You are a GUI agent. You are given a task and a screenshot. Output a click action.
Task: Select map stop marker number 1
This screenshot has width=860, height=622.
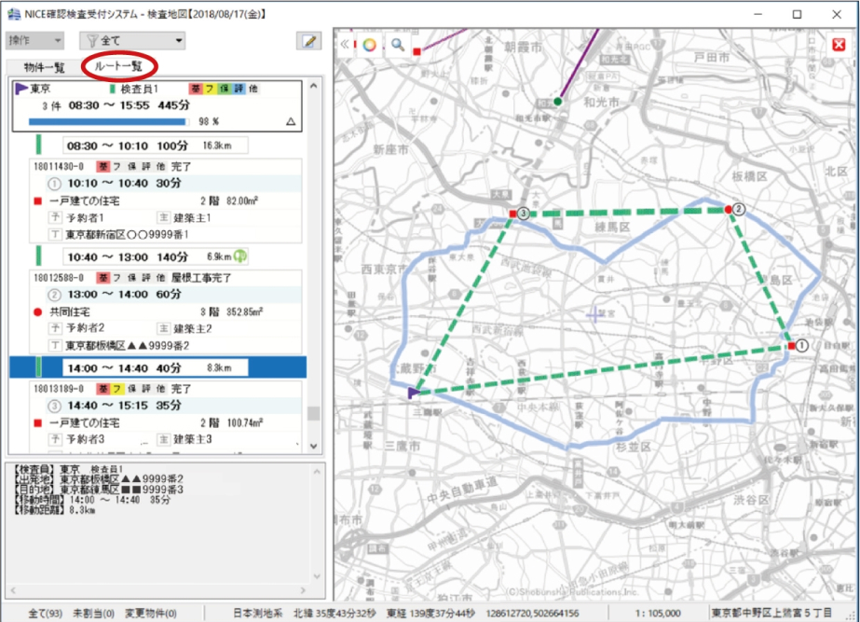(801, 345)
